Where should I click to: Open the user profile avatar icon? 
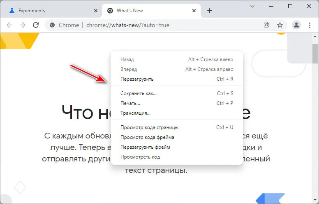tap(296, 25)
